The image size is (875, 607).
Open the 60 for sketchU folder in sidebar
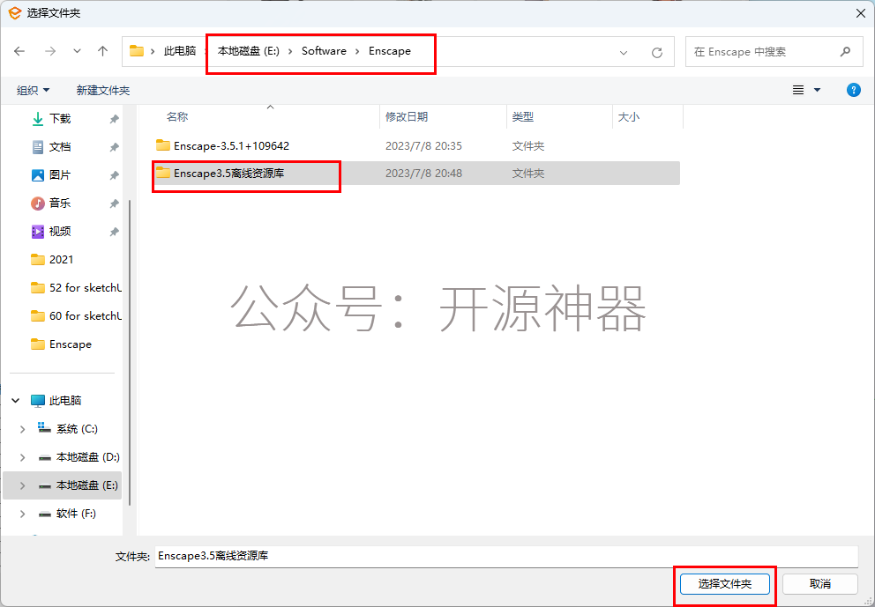coord(86,316)
